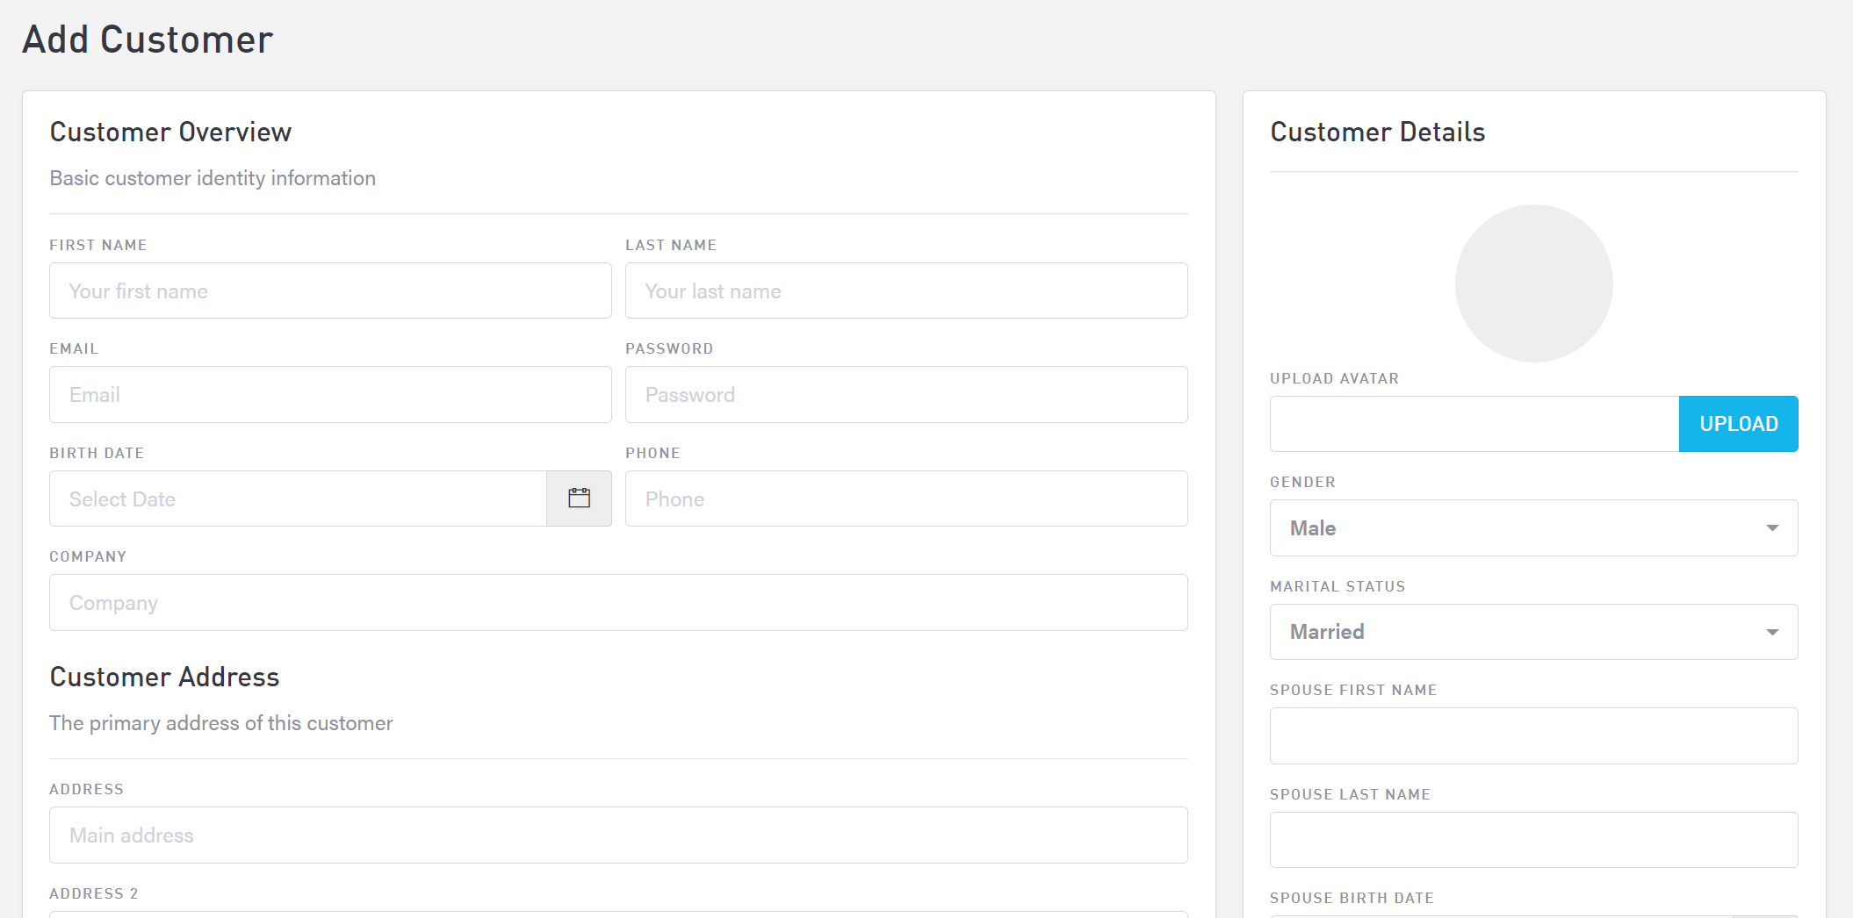Click the circular avatar placeholder
The width and height of the screenshot is (1853, 918).
coord(1533,283)
